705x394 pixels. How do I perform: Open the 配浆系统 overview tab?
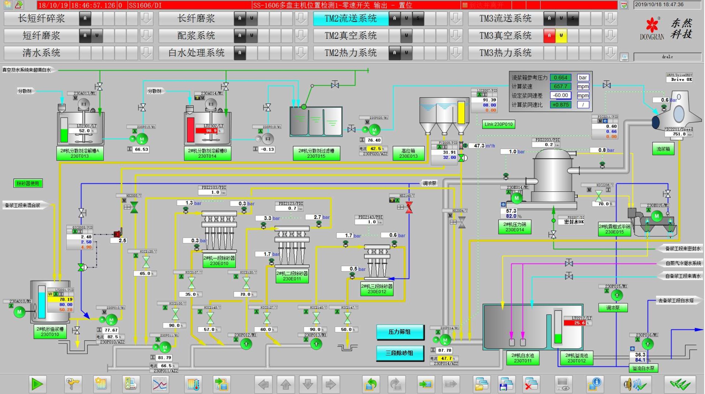(196, 36)
